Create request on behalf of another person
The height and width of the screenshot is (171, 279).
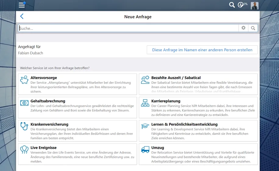pyautogui.click(x=202, y=50)
